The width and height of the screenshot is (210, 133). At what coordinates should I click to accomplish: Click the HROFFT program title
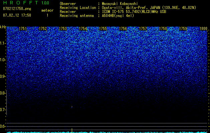pyautogui.click(x=21, y=3)
